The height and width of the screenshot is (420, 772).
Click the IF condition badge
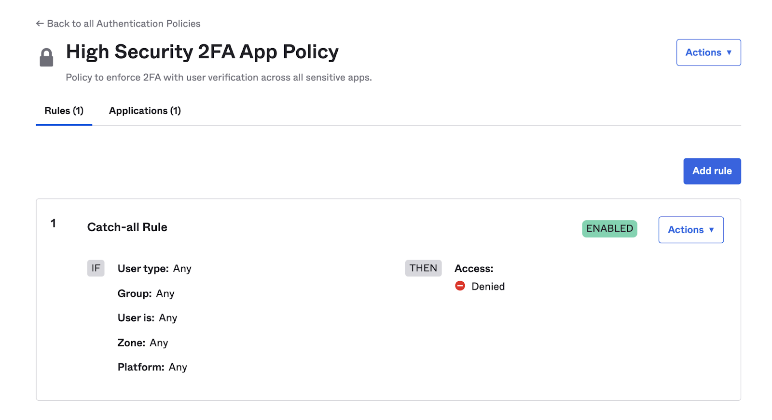[x=96, y=268]
